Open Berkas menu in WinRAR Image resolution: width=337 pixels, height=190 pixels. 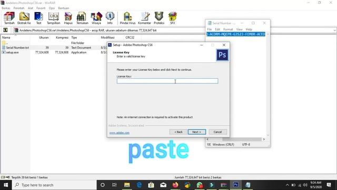tap(6, 8)
